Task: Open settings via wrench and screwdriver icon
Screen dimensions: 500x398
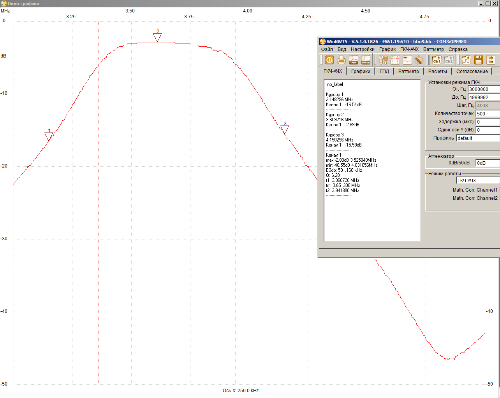Action: (x=383, y=60)
